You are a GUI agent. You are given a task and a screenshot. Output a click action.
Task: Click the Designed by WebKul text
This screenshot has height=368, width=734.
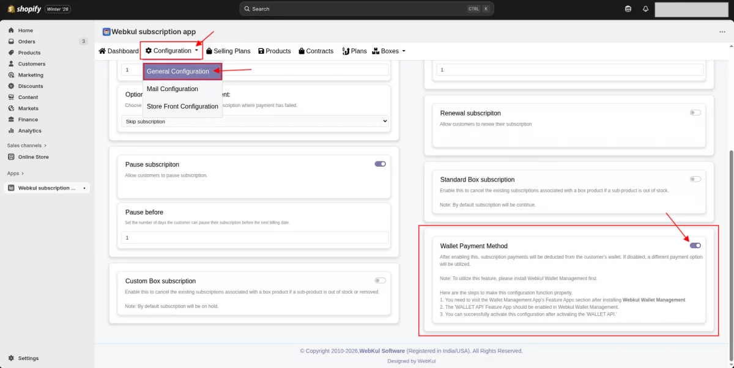tap(411, 361)
